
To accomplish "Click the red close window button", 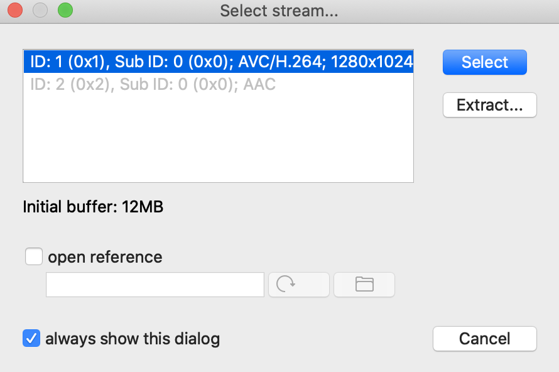I will point(14,11).
